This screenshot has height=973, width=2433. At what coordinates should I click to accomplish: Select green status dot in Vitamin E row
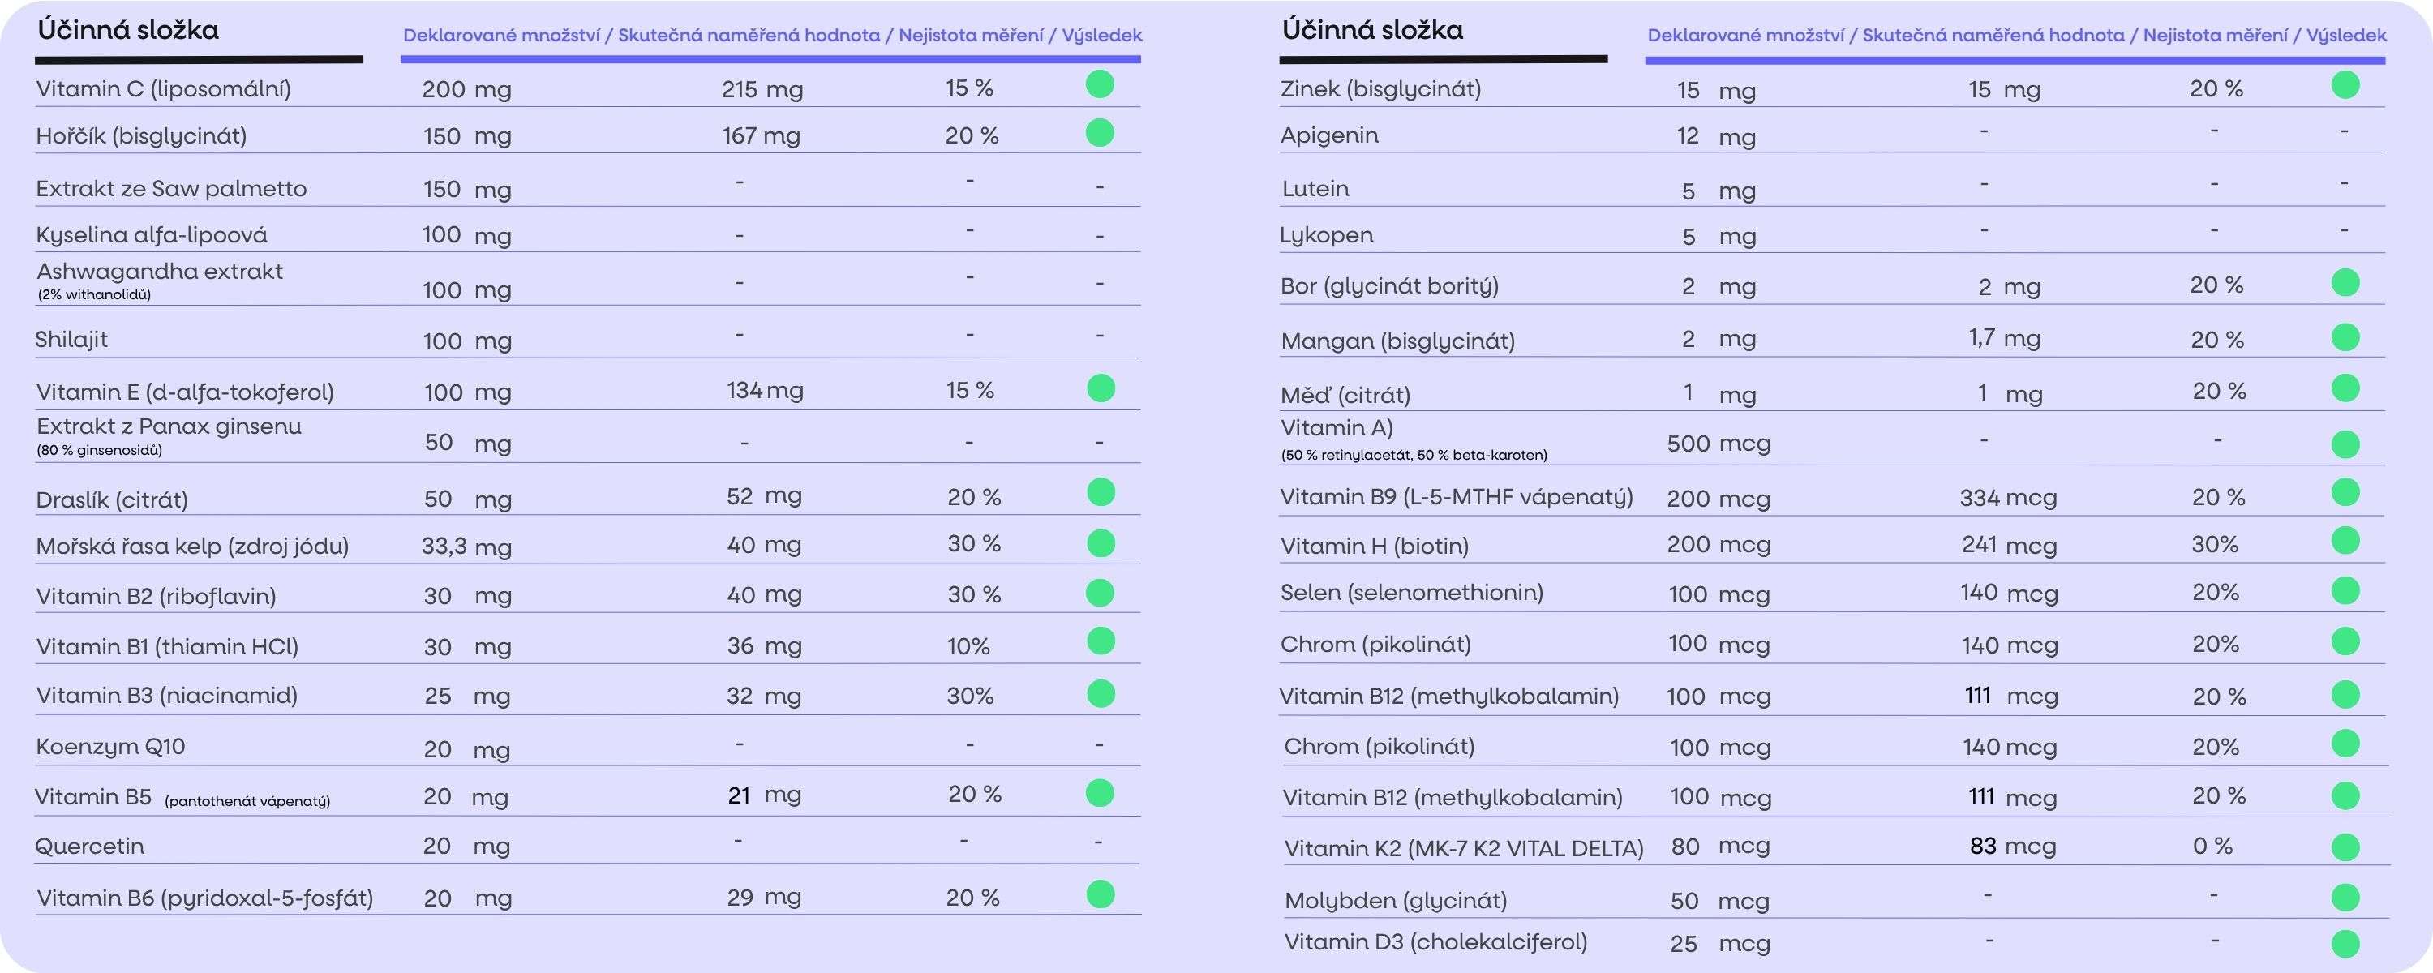click(1101, 388)
